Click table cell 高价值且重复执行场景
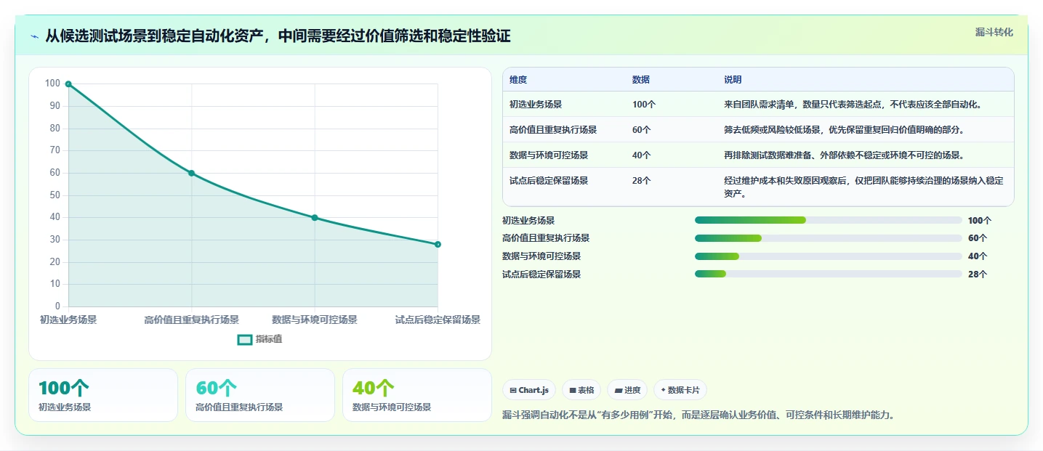 pyautogui.click(x=553, y=130)
